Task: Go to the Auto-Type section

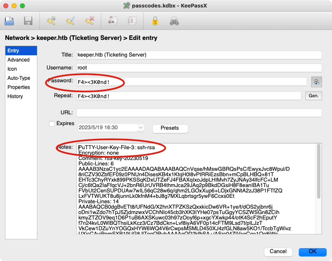Action: [21, 78]
